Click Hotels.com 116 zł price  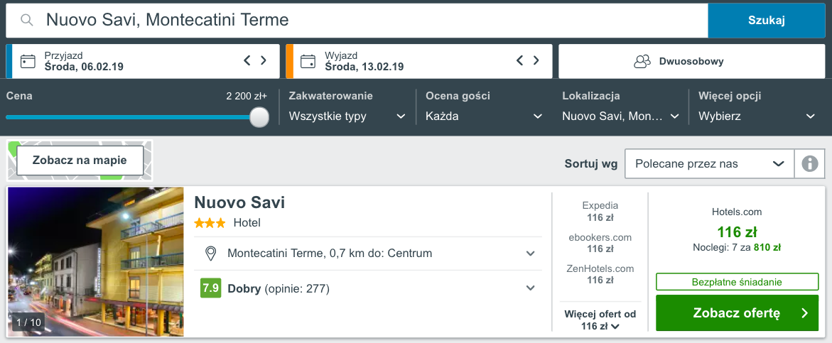[737, 232]
